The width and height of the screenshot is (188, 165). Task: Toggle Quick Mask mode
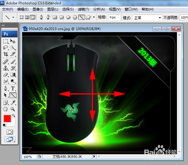(x=9, y=132)
